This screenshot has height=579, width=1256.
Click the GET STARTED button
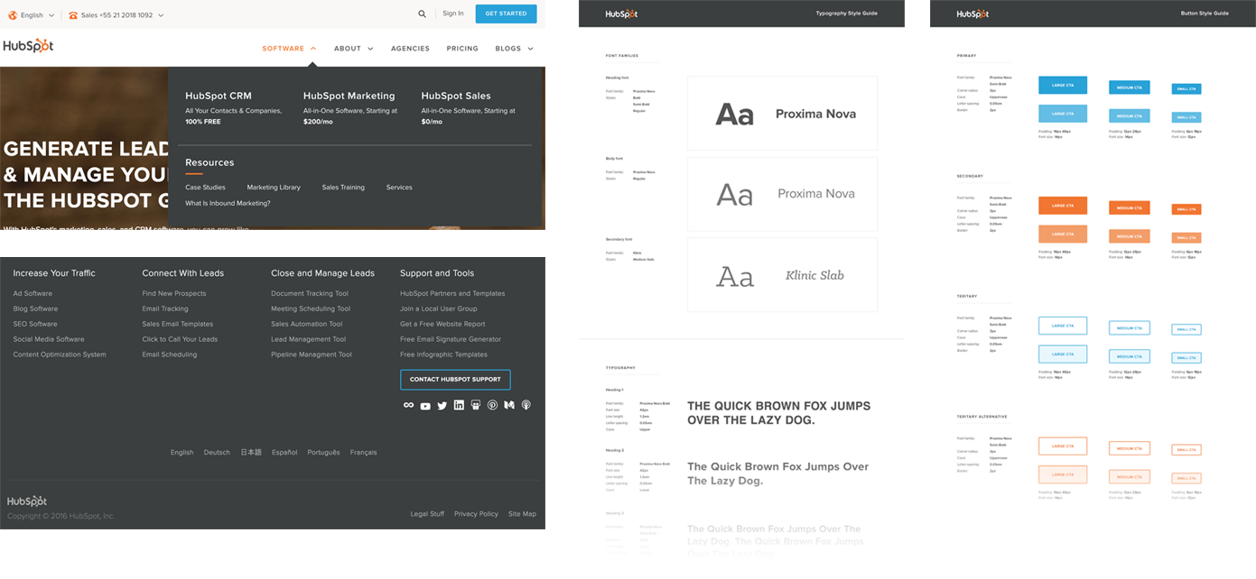click(505, 14)
